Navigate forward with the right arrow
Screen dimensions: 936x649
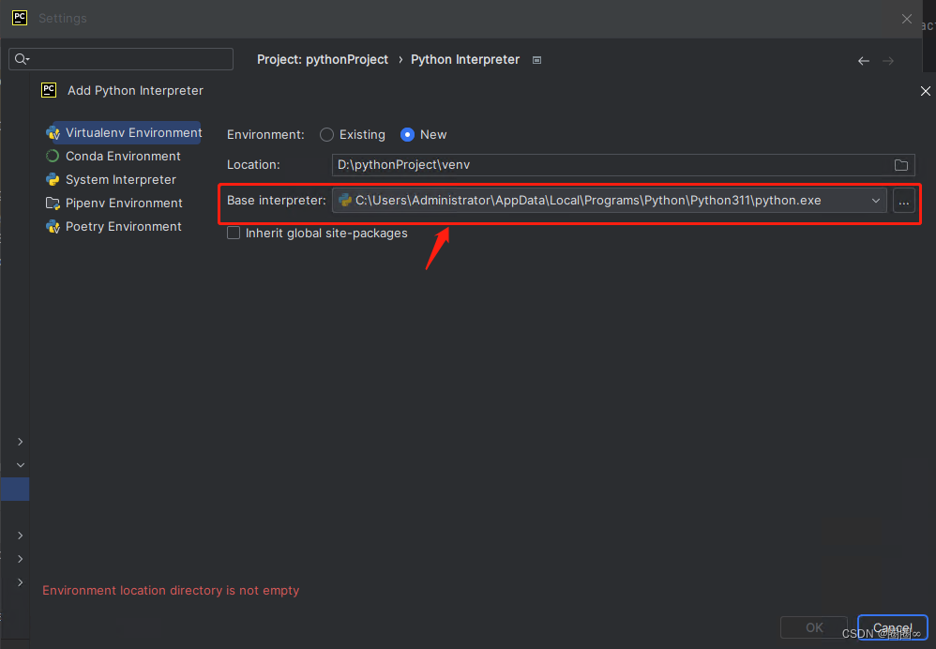pos(887,61)
